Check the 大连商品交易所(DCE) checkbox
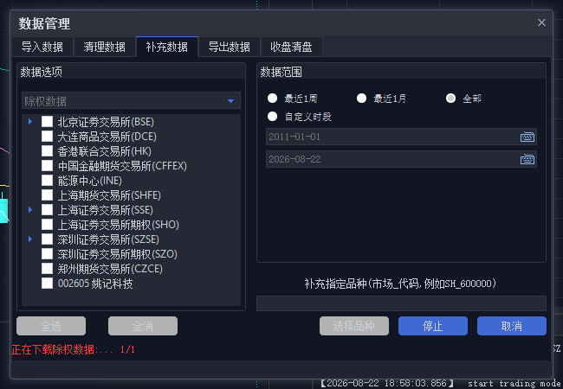This screenshot has height=389, width=563. click(x=47, y=137)
